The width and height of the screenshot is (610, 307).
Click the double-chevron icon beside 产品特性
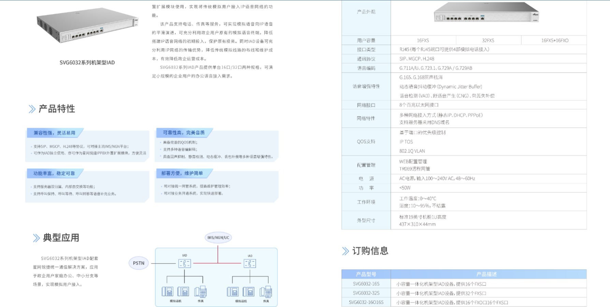tap(32, 109)
